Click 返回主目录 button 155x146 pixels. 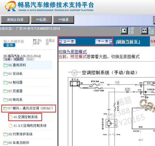tap(15, 20)
